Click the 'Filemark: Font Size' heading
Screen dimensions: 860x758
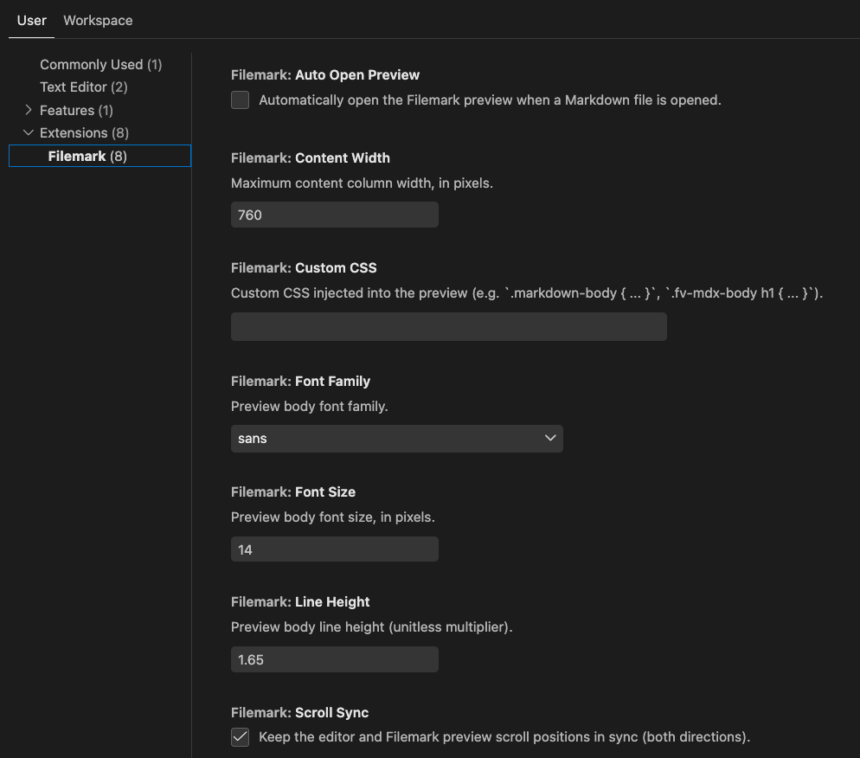(293, 492)
